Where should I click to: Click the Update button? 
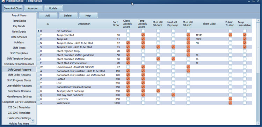click(x=53, y=8)
